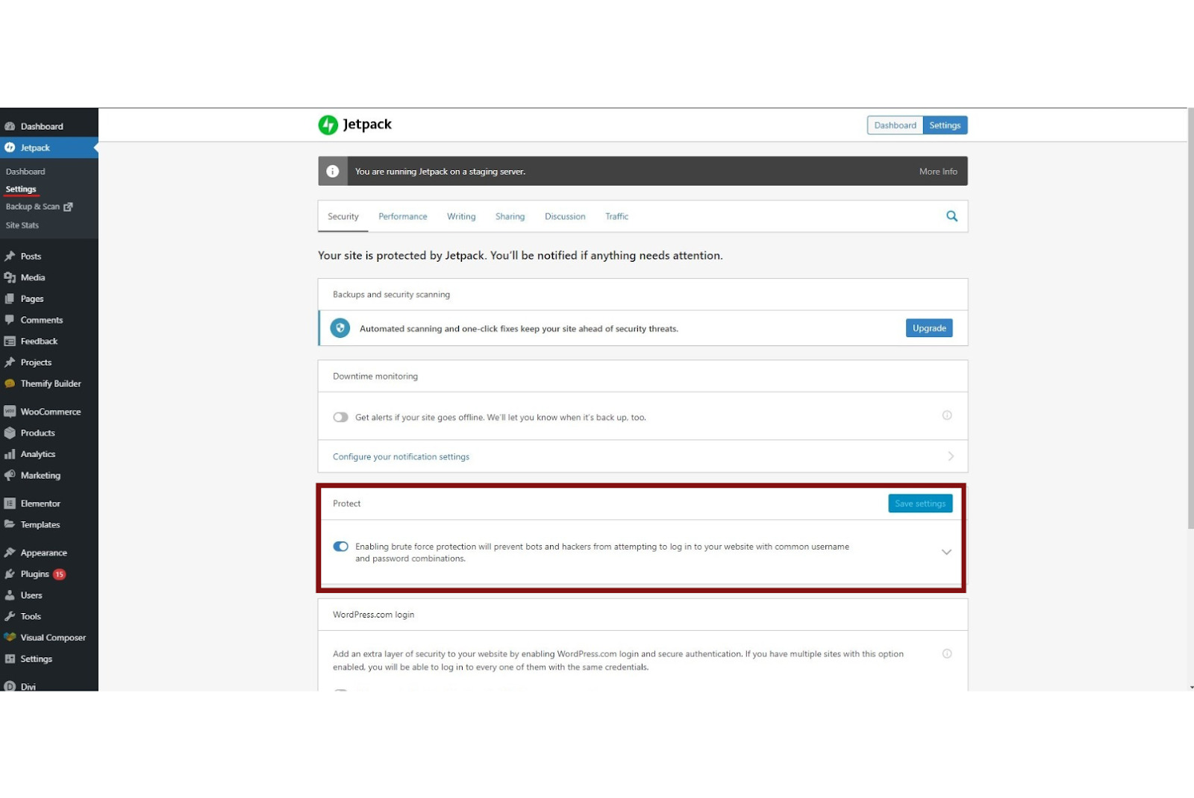
Task: Click the search magnifier icon in settings tabs
Action: (x=951, y=216)
